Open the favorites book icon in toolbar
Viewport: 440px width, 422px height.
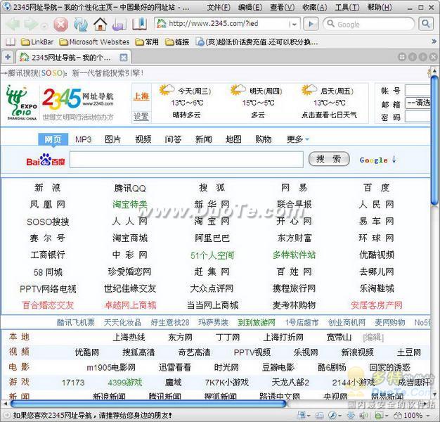coord(139,24)
